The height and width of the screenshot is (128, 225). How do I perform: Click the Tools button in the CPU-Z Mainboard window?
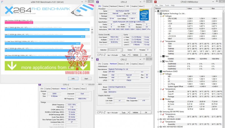[x=123, y=112]
